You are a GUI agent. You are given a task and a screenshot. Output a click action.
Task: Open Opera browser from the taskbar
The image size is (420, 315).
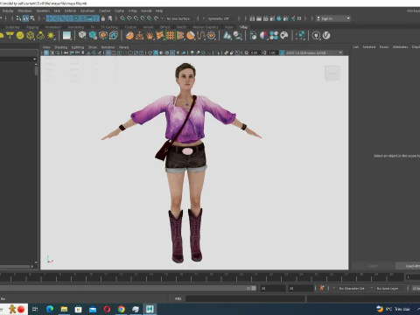click(x=107, y=309)
